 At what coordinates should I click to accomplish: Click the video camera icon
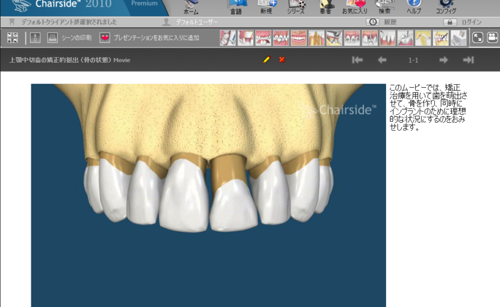click(x=492, y=38)
